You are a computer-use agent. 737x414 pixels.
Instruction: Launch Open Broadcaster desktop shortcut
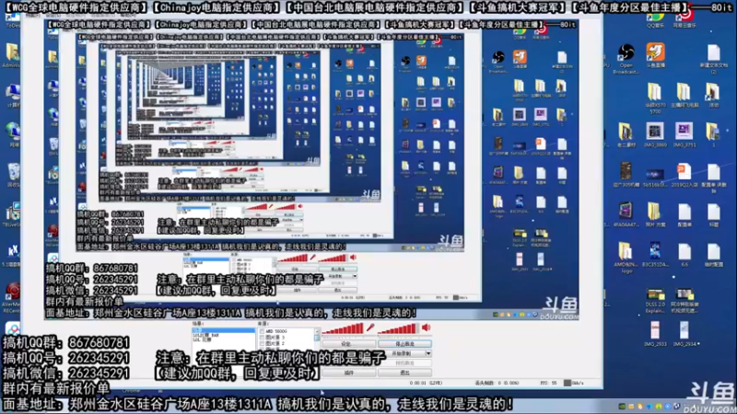coord(626,59)
